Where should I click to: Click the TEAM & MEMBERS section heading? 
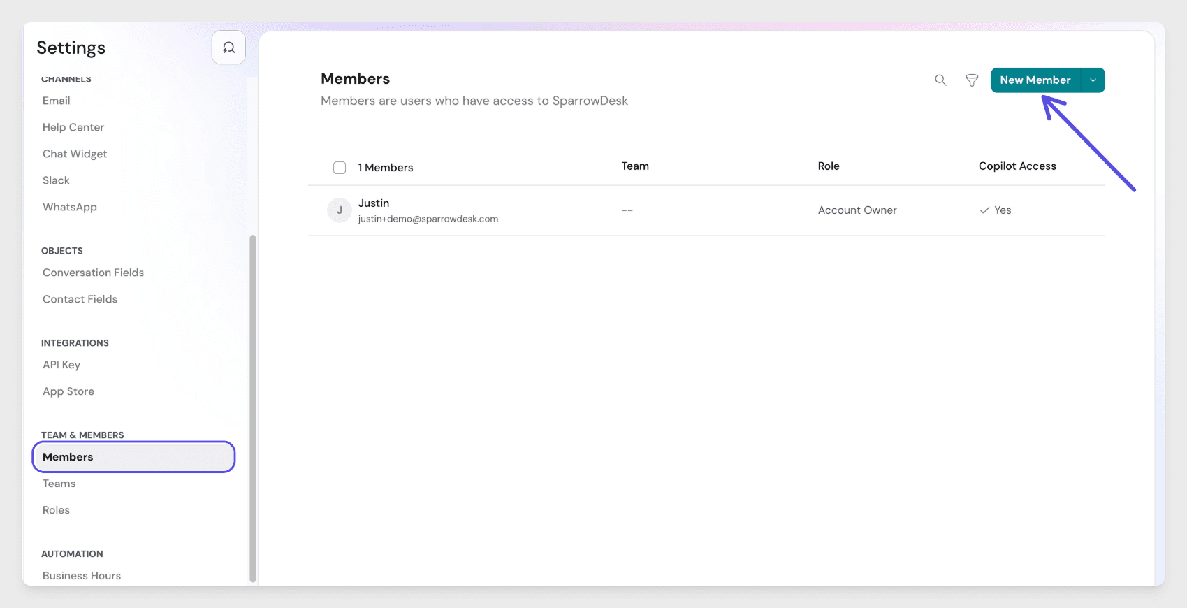82,435
